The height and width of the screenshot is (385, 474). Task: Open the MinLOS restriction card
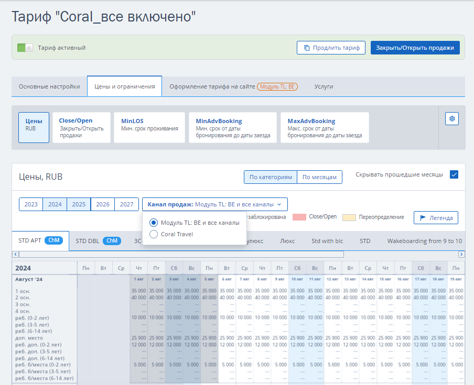[149, 127]
